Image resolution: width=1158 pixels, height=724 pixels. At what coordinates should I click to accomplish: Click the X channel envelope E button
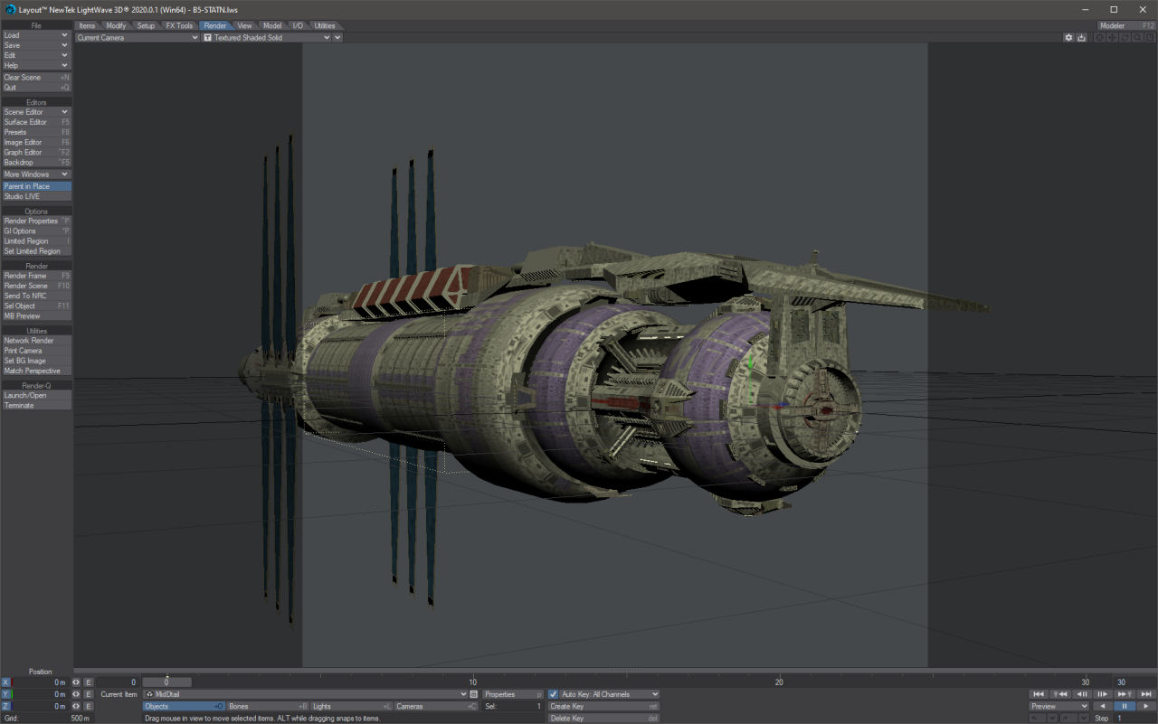[x=89, y=682]
